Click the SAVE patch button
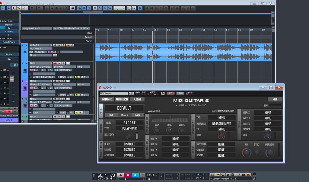 [138, 115]
